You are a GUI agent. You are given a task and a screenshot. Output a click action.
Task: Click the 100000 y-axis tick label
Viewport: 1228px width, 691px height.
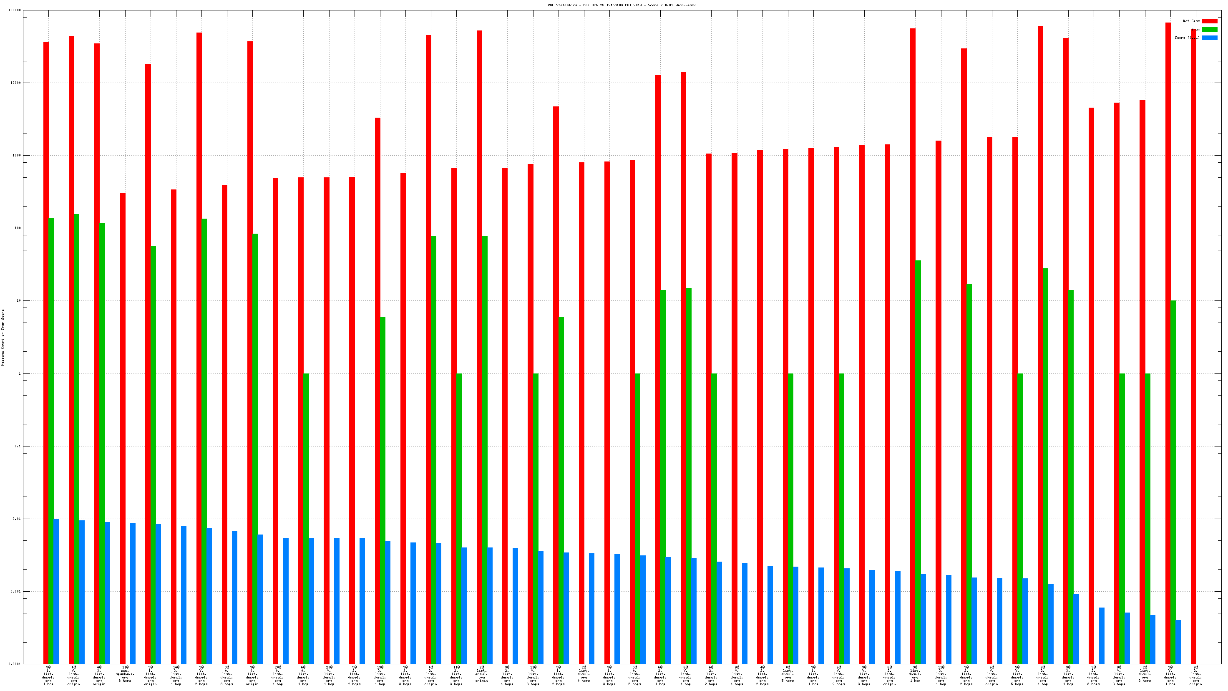click(x=15, y=10)
